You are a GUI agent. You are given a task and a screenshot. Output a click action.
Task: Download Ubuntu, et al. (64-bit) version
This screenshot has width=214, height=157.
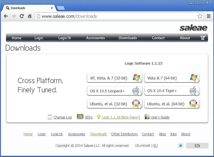click(172, 104)
